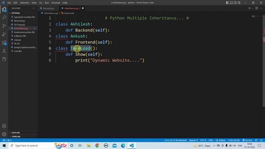Open the Windows Start menu
The height and width of the screenshot is (149, 265).
coord(4,145)
